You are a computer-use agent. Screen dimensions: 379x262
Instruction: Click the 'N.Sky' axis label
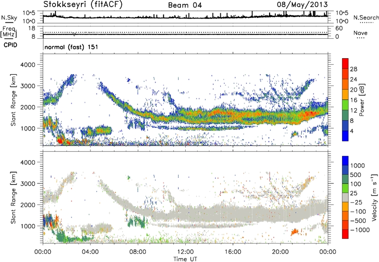click(9, 17)
